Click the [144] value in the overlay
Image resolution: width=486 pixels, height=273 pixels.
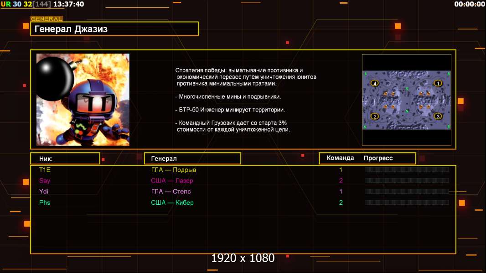coord(41,4)
